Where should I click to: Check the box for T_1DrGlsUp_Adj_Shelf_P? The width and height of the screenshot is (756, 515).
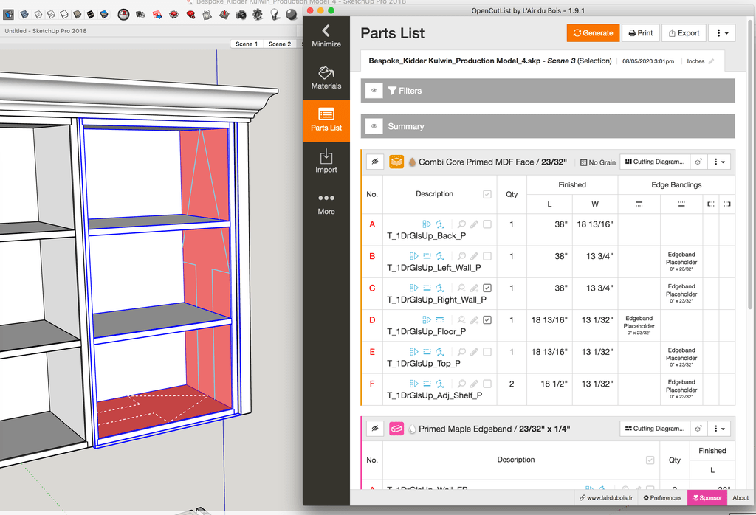tap(487, 384)
